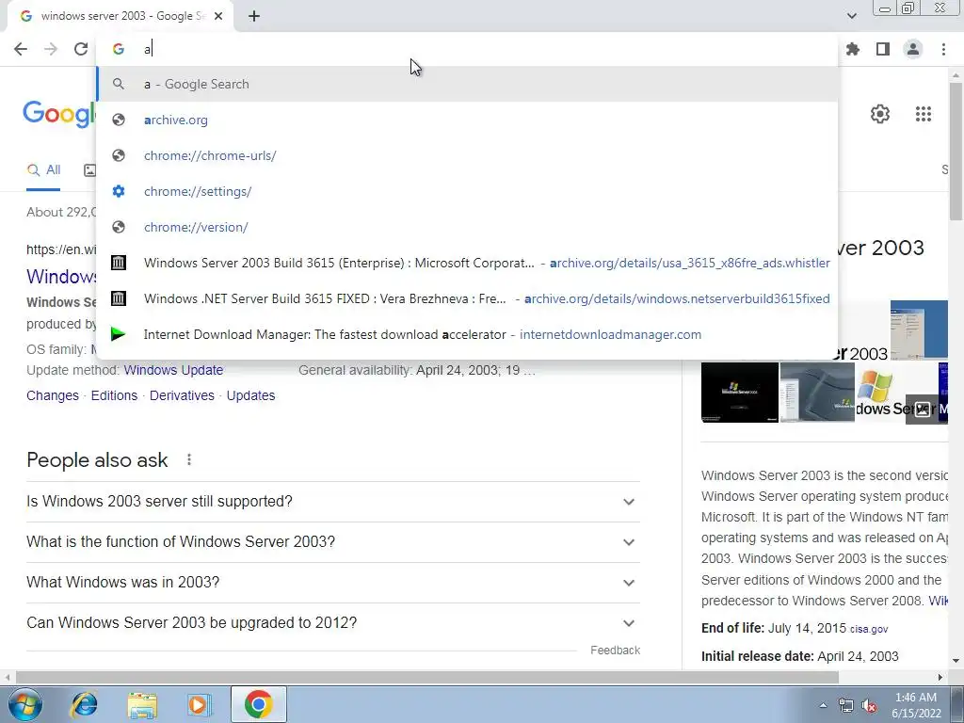
Task: Open Chrome's three-dot menu
Action: pos(943,49)
